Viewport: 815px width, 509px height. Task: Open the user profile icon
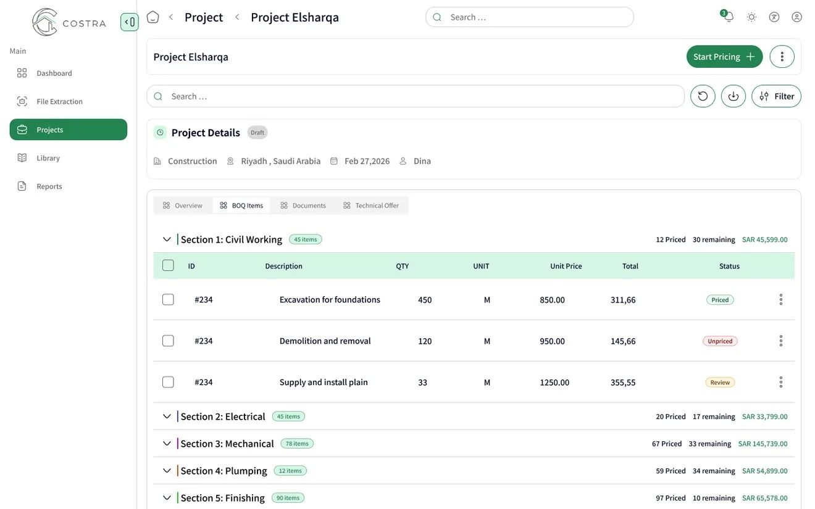pos(796,17)
